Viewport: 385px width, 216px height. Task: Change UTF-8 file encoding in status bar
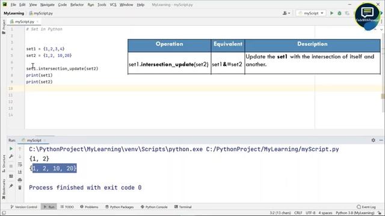pyautogui.click(x=310, y=213)
